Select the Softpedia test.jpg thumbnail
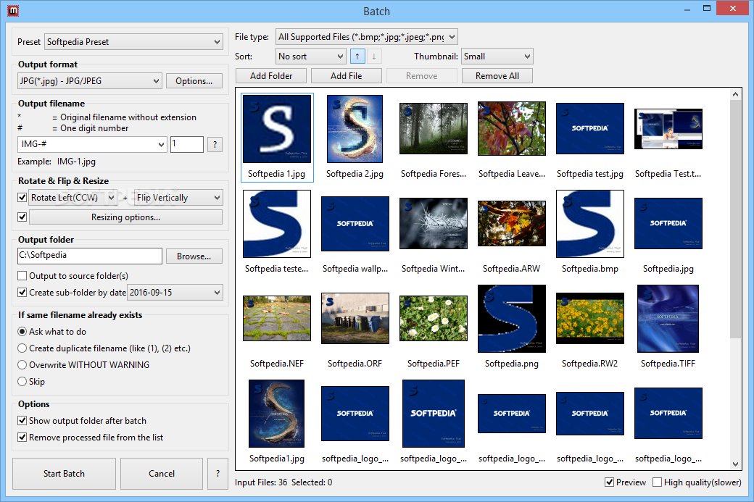This screenshot has height=502, width=754. click(590, 129)
